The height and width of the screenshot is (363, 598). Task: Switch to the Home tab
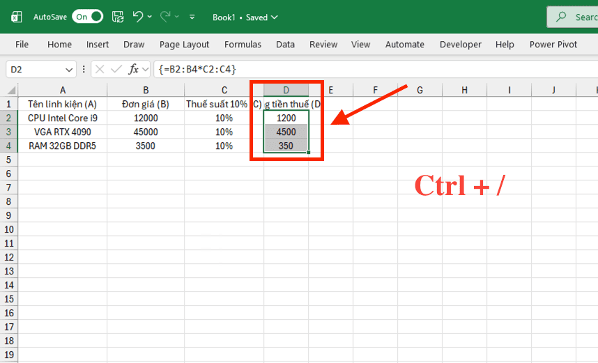[59, 44]
